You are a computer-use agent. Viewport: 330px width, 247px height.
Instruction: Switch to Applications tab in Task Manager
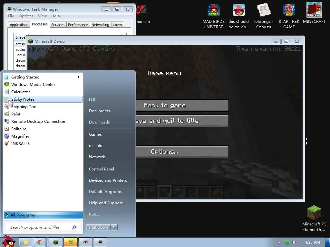19,25
